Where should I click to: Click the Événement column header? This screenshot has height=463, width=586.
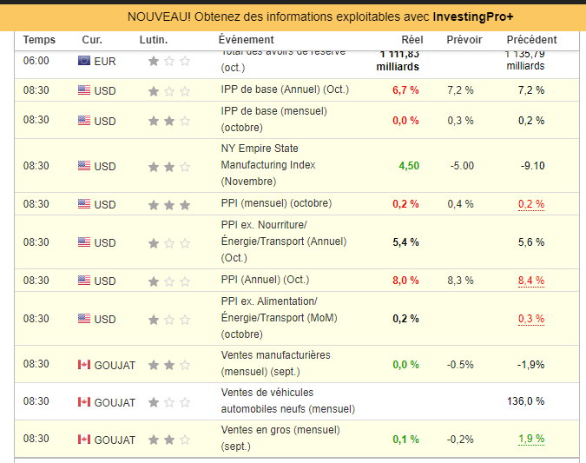246,40
